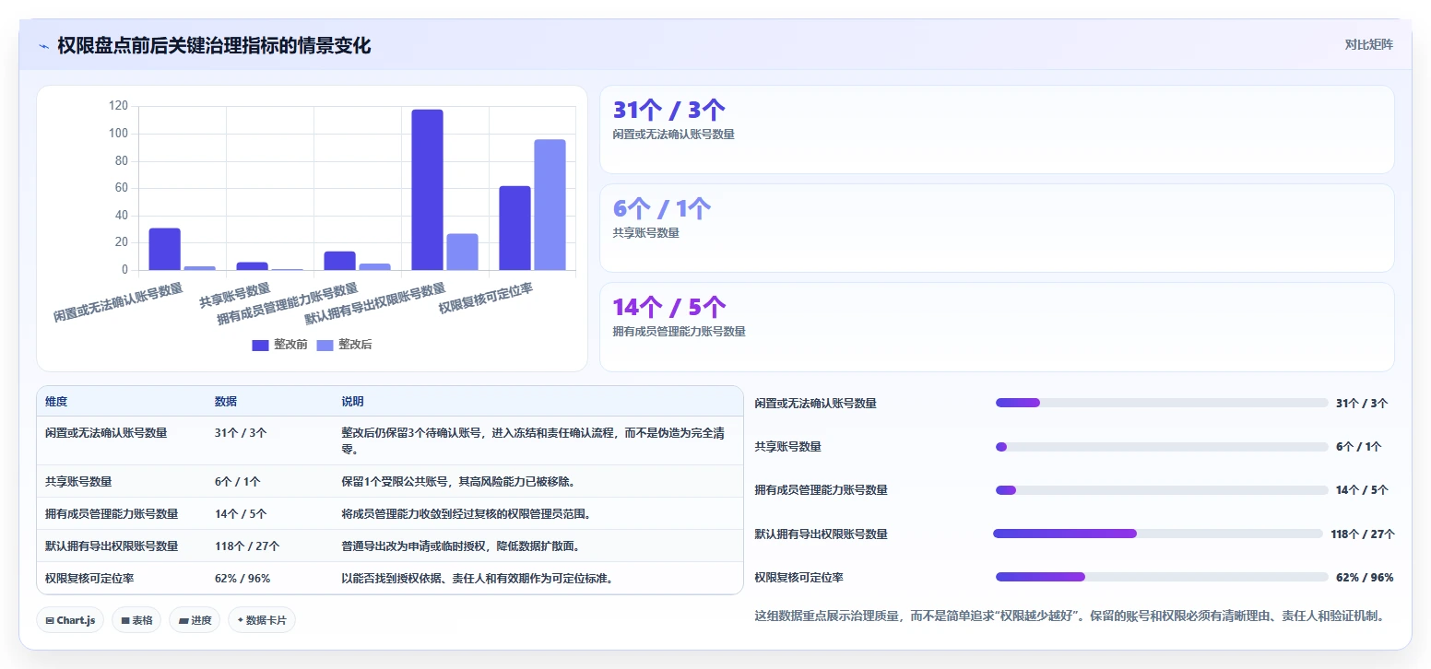Image resolution: width=1431 pixels, height=669 pixels.
Task: Select the 进度 tag chip
Action: [x=195, y=620]
